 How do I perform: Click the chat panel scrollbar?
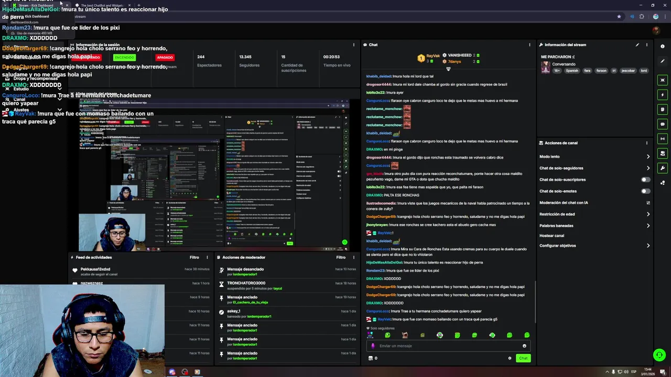coord(535,302)
